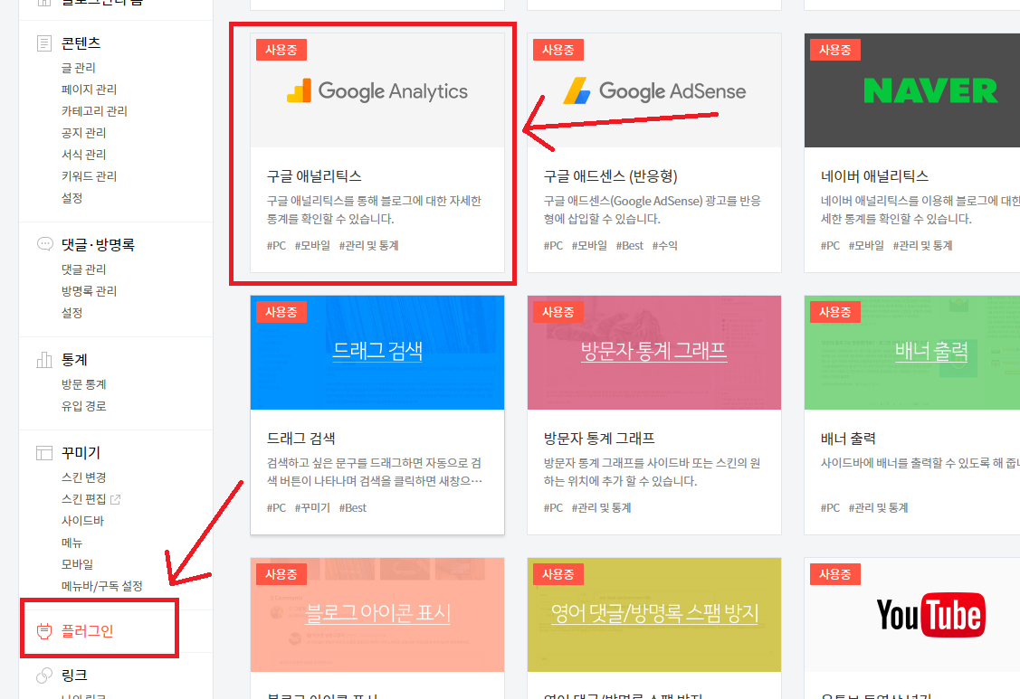Click the 사용중 badge on NAVER card

click(x=835, y=50)
